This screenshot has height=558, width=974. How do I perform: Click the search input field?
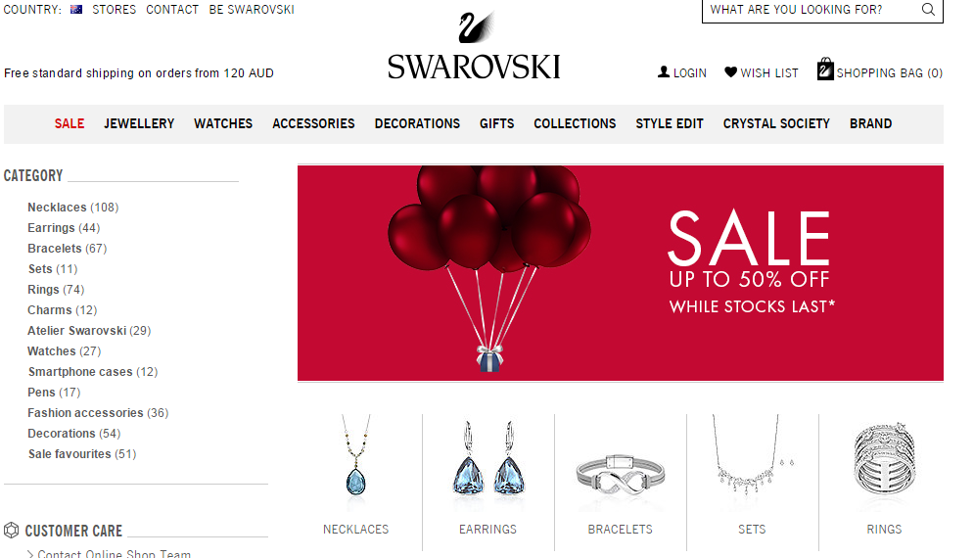click(x=811, y=10)
